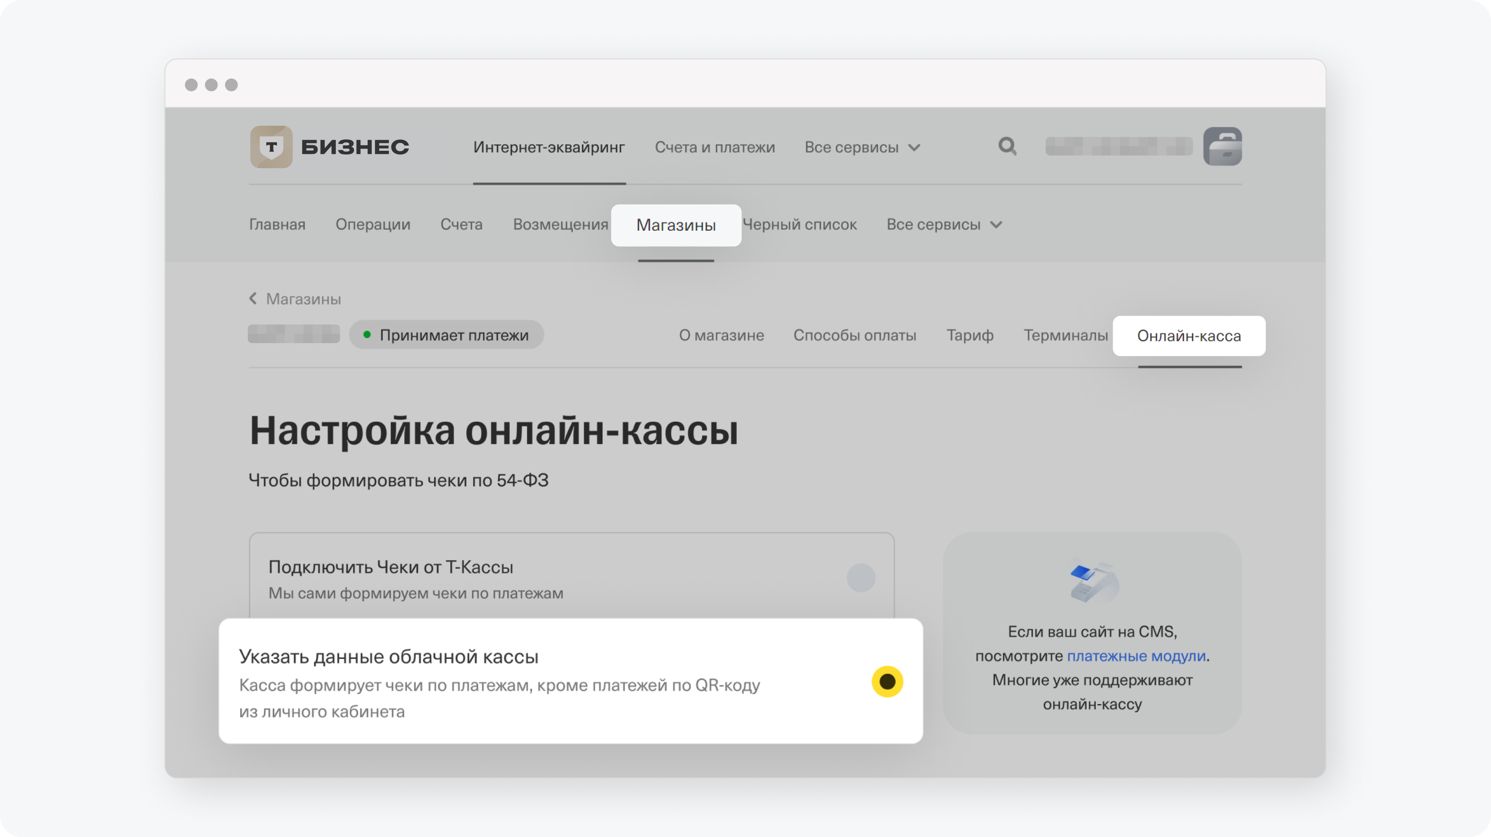The height and width of the screenshot is (837, 1491).
Task: Select the Магазины tab
Action: click(x=676, y=225)
